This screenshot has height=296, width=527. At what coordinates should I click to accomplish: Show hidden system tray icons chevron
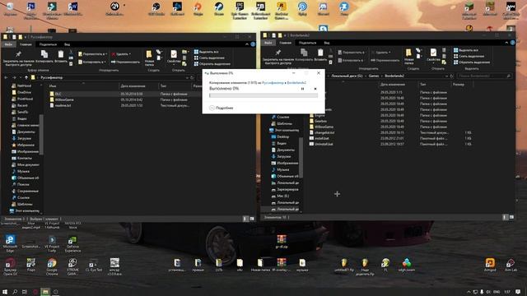click(469, 292)
